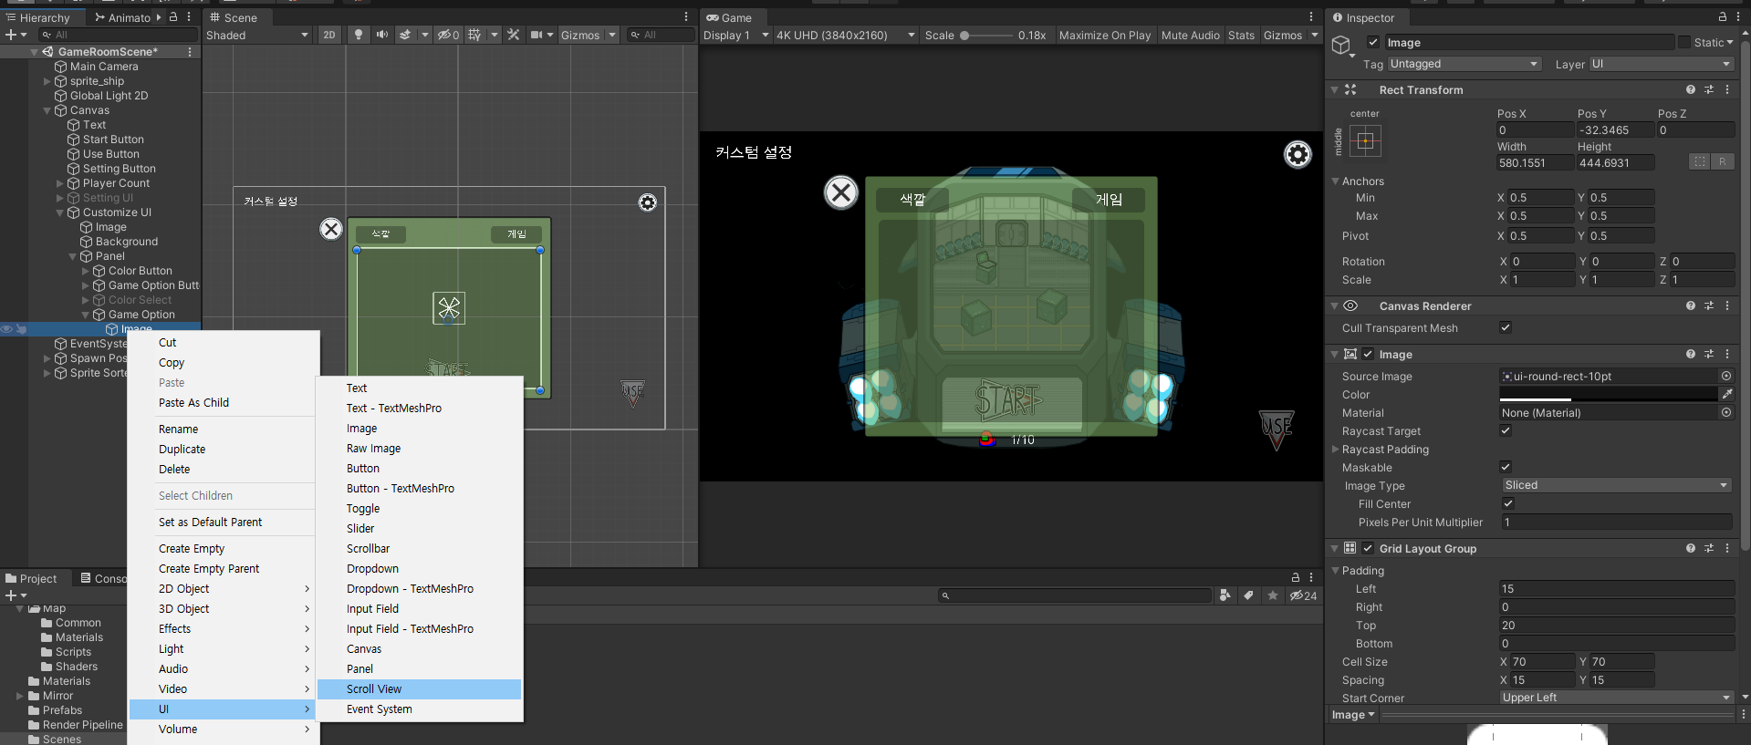This screenshot has width=1751, height=745.
Task: Select Text - TextMeshPro in UI submenu
Action: [x=420, y=409]
